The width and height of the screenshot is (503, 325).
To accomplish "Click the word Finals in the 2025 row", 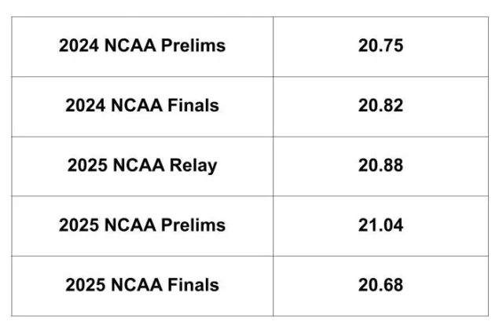I will click(193, 285).
